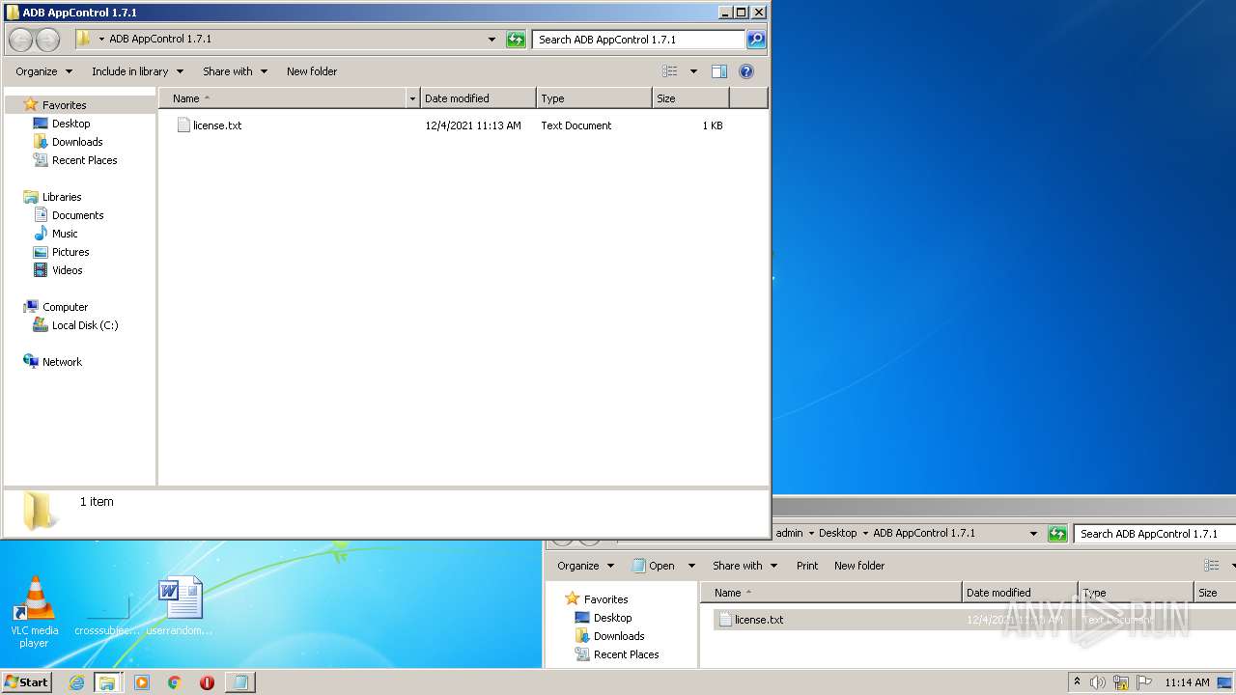Open the volume speaker tray icon
The image size is (1236, 695).
point(1098,682)
